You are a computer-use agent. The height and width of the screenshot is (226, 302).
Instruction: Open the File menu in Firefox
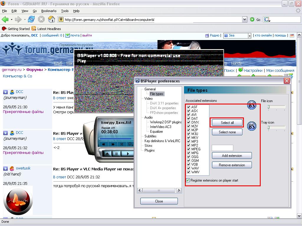pos(4,11)
